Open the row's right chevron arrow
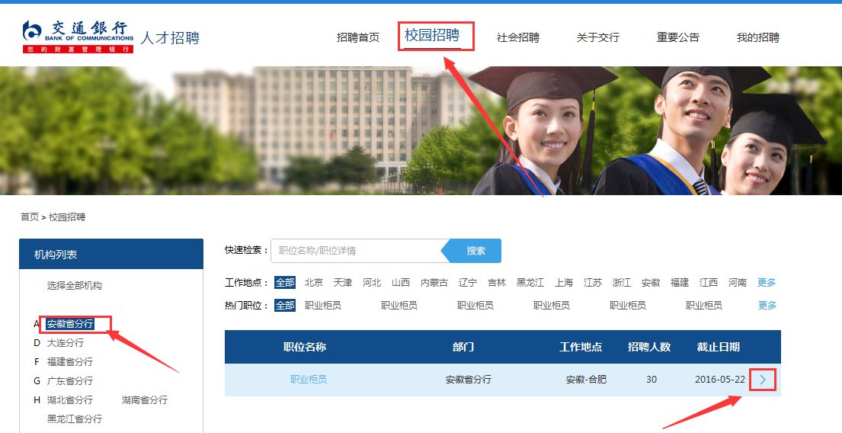 click(763, 380)
